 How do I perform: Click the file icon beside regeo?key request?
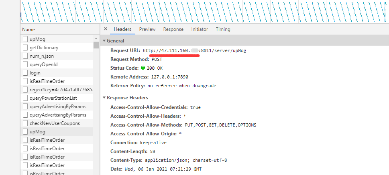pyautogui.click(x=25, y=90)
